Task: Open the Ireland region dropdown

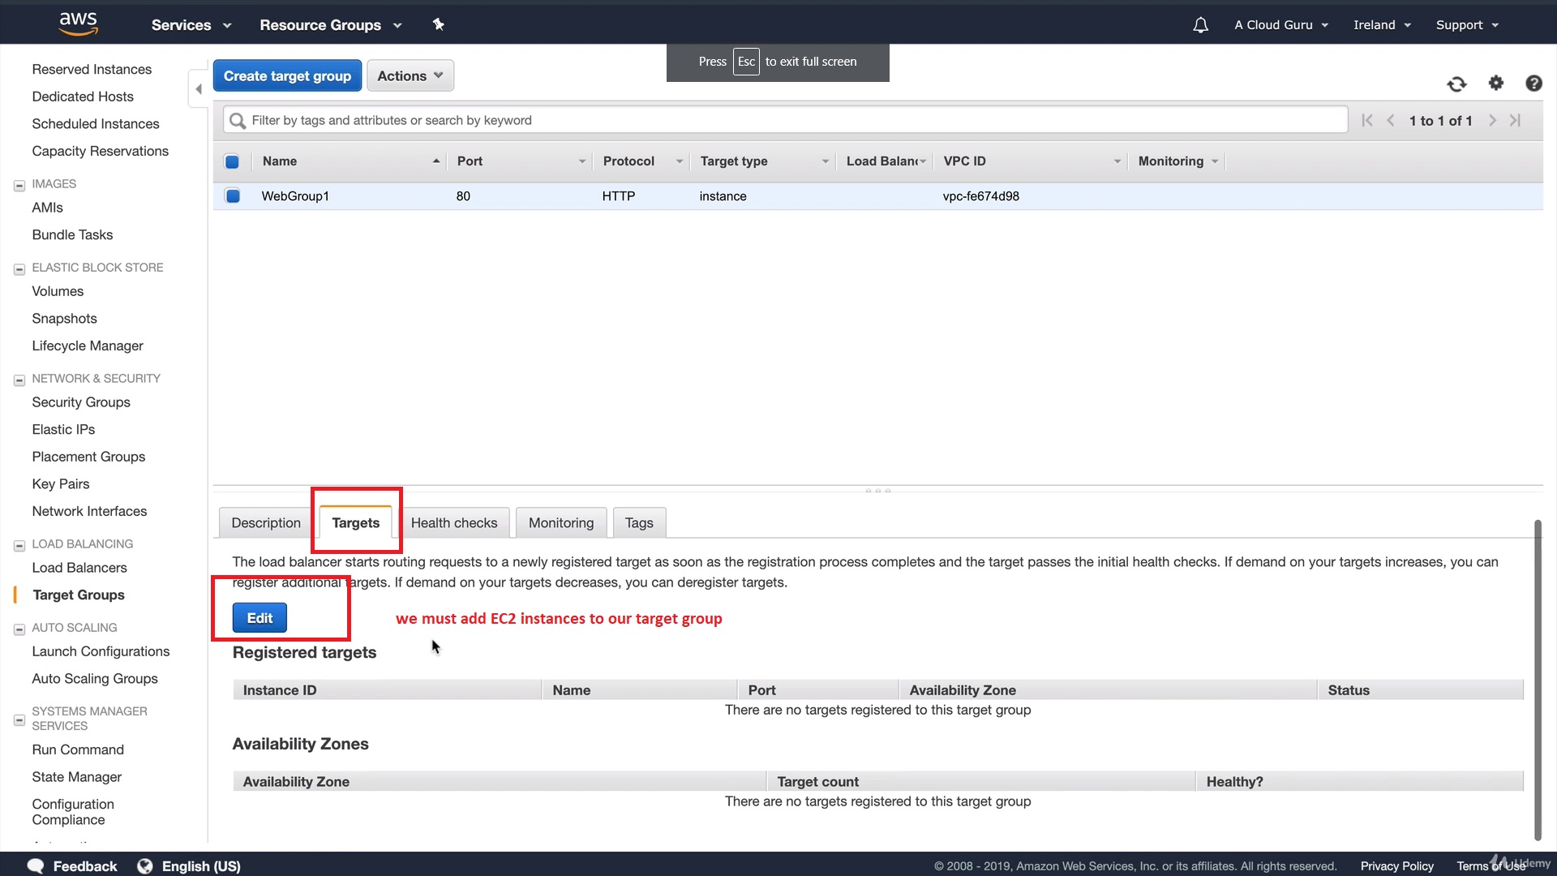Action: coord(1381,25)
